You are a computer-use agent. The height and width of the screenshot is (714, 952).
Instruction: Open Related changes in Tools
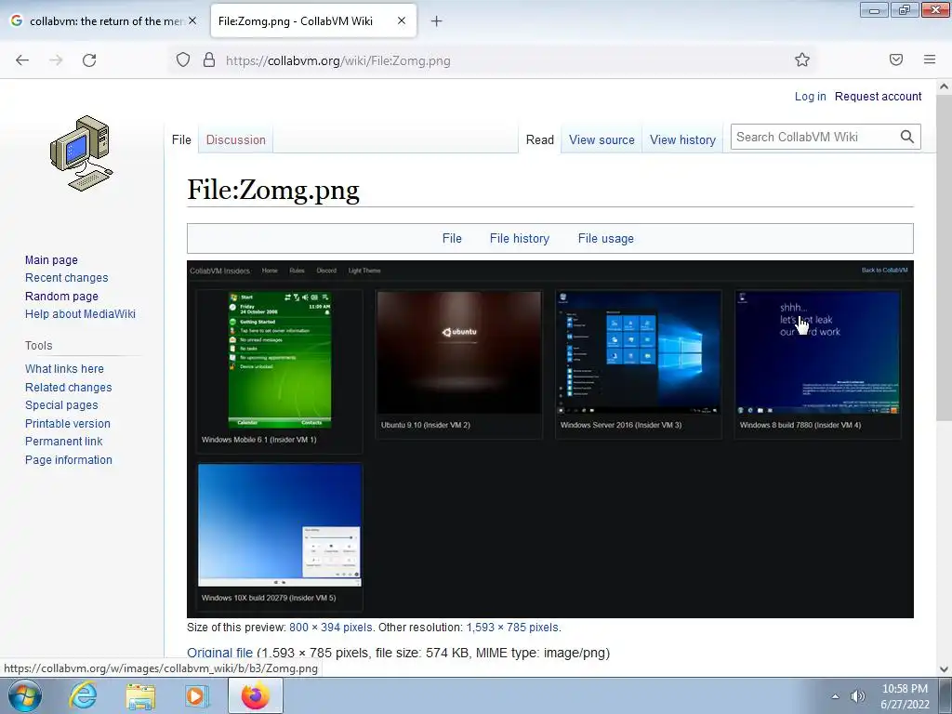tap(69, 388)
